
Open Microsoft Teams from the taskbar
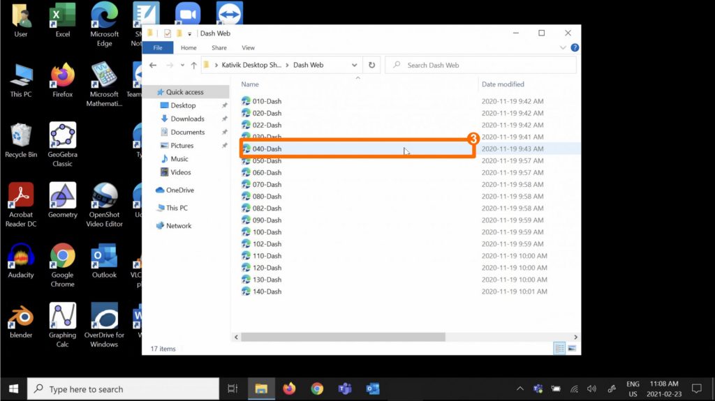click(344, 388)
